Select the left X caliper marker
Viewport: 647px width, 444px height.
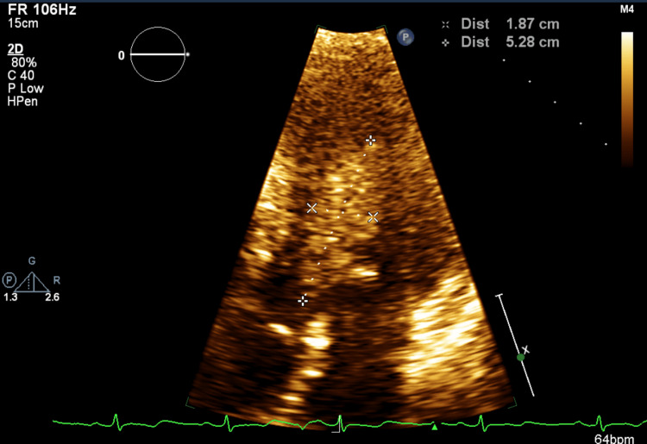click(x=312, y=208)
